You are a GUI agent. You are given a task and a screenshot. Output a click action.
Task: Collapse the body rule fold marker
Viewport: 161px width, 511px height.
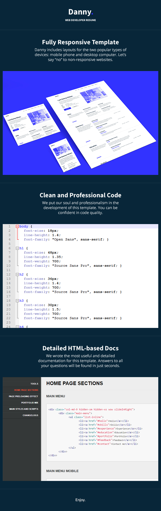click(x=17, y=226)
